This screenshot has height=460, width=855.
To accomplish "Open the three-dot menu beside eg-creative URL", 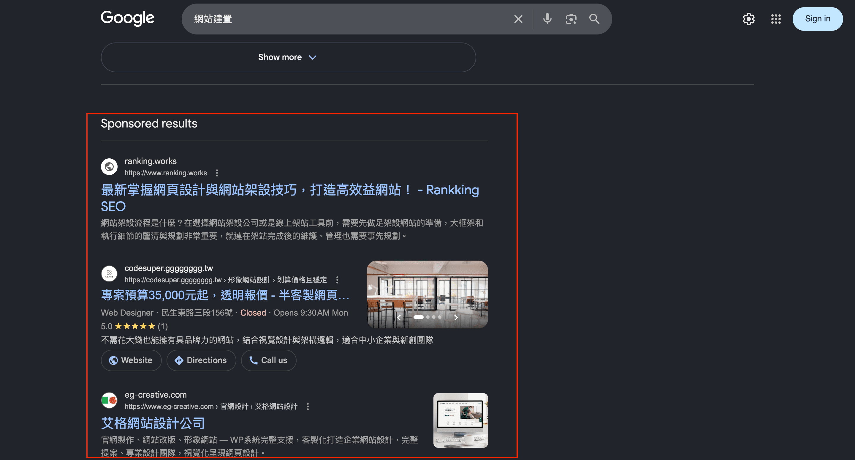I will (308, 406).
